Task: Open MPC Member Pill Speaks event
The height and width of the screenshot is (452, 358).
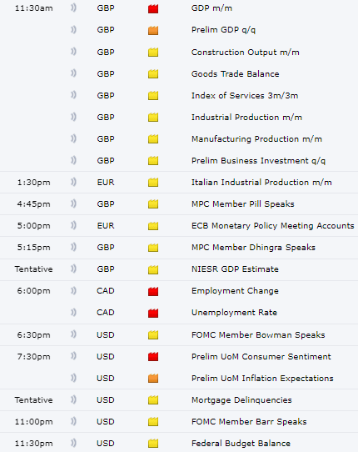Action: pyautogui.click(x=243, y=204)
